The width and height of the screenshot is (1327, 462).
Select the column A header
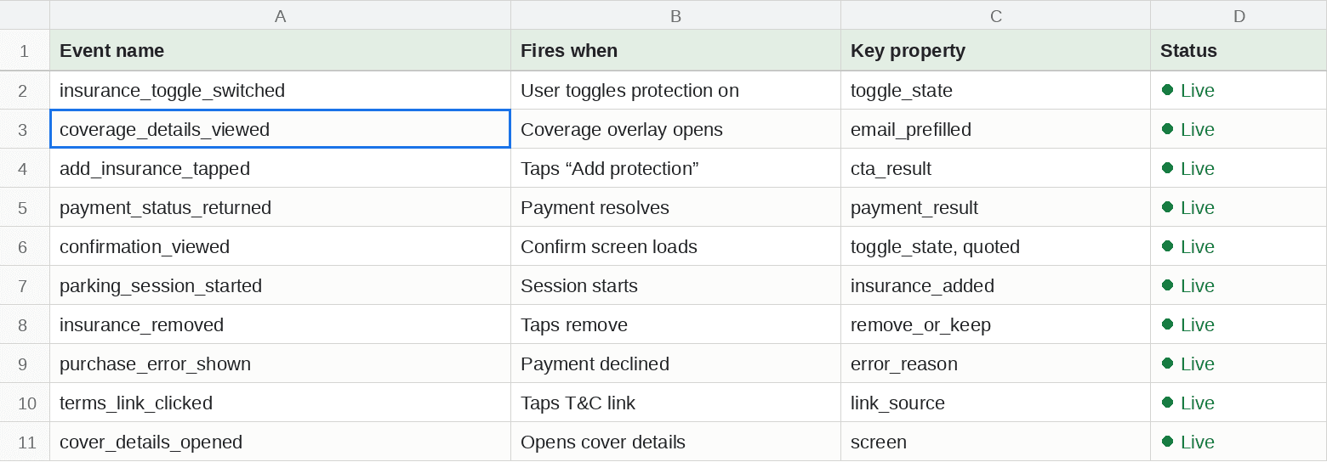(x=280, y=15)
